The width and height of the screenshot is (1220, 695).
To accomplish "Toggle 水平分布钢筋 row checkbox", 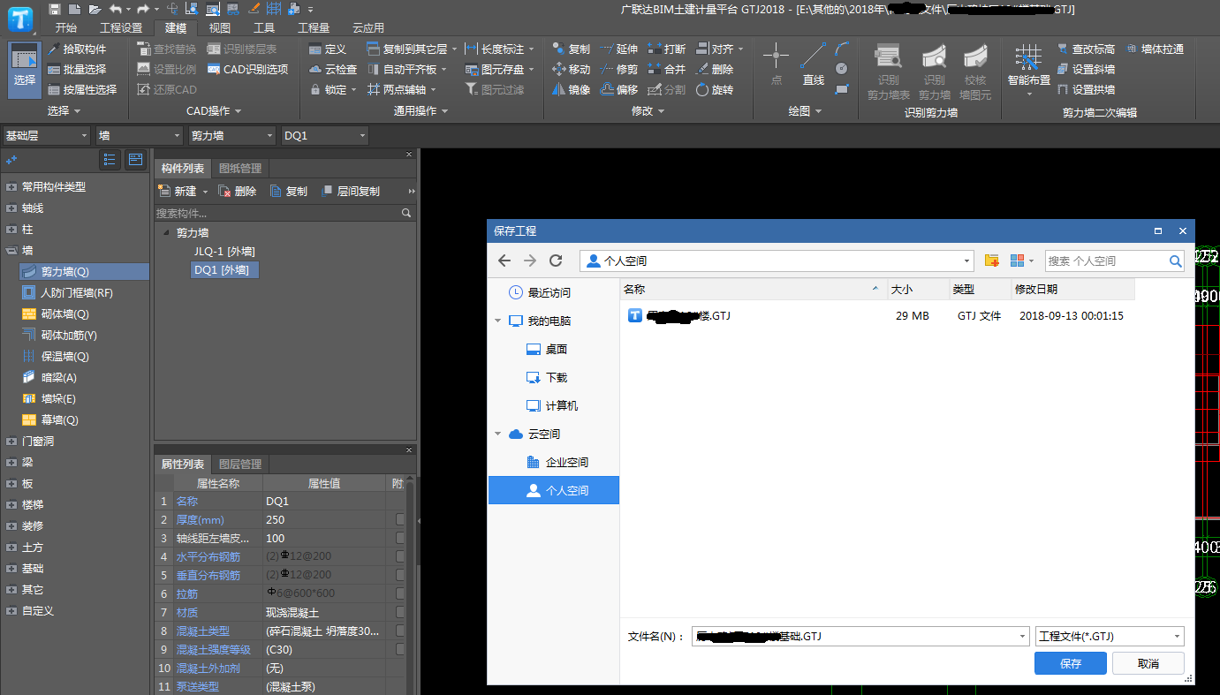I will coord(400,556).
